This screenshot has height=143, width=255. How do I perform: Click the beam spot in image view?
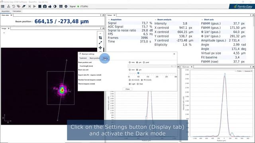tap(62, 90)
